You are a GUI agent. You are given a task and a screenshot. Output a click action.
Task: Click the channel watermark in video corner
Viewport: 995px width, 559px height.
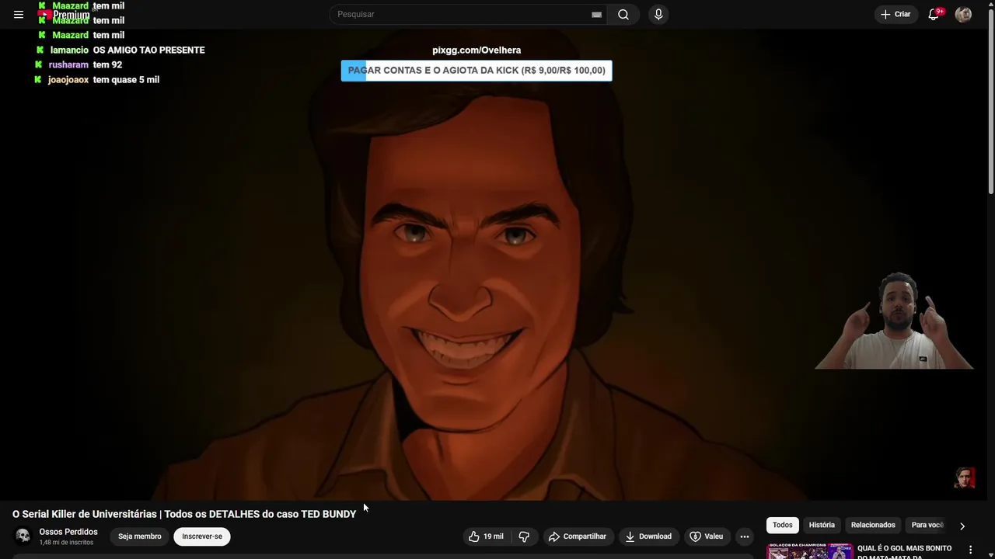click(x=965, y=478)
